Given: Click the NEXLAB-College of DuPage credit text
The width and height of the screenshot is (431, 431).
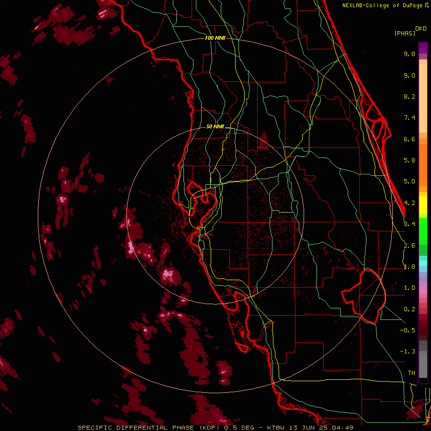Looking at the screenshot, I should click(x=383, y=5).
